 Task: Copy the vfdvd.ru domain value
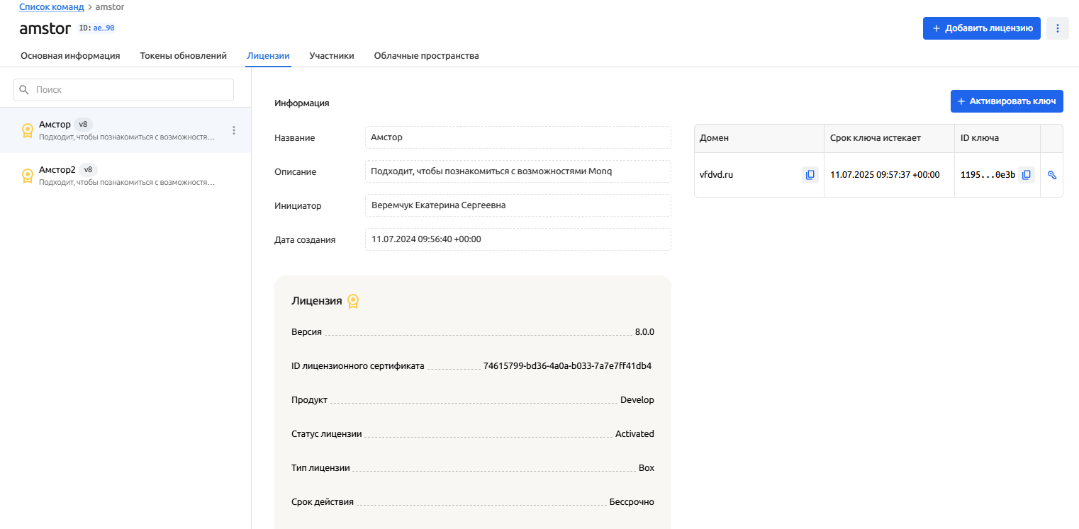(x=810, y=175)
